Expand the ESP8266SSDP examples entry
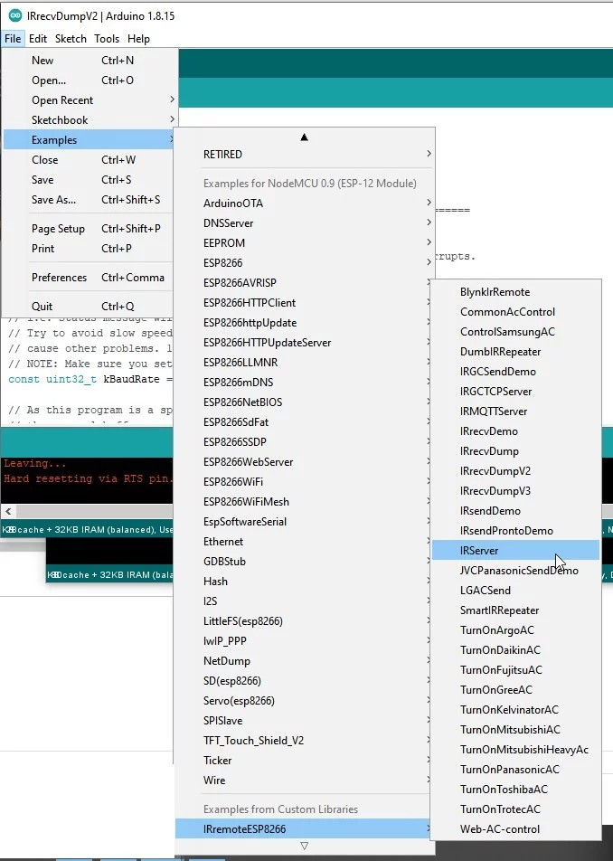 (304, 441)
